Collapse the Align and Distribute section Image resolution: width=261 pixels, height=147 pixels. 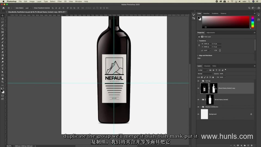(x=198, y=56)
